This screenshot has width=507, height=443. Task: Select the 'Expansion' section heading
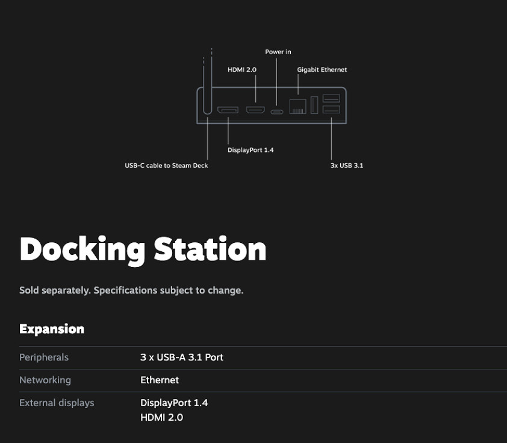[x=52, y=329]
